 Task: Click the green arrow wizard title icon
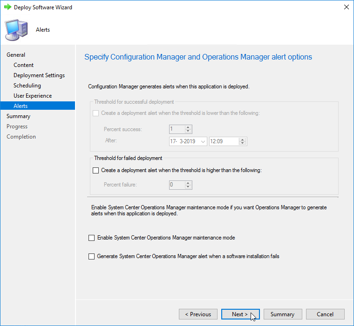[7, 7]
